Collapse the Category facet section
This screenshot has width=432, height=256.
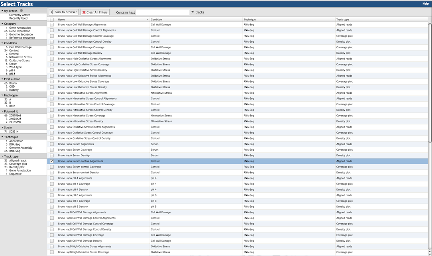point(2,24)
